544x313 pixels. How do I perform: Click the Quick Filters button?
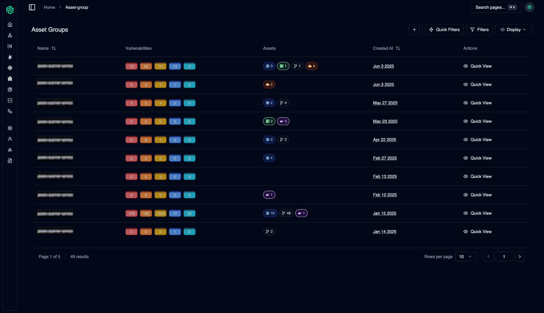[x=444, y=30]
